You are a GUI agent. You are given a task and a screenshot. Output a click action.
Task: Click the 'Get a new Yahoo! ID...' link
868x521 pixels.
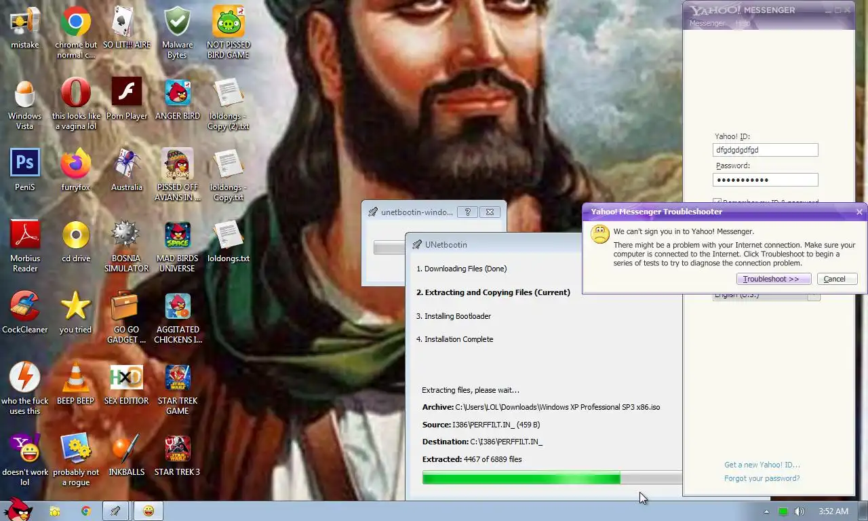coord(762,465)
